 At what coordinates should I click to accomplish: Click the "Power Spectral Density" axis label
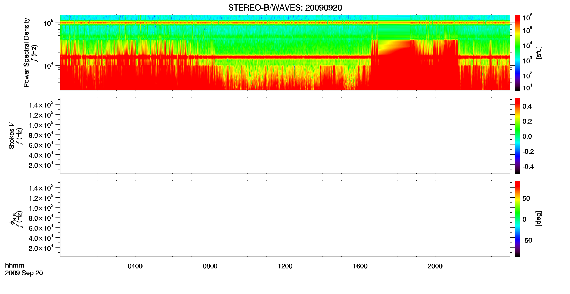pos(26,53)
